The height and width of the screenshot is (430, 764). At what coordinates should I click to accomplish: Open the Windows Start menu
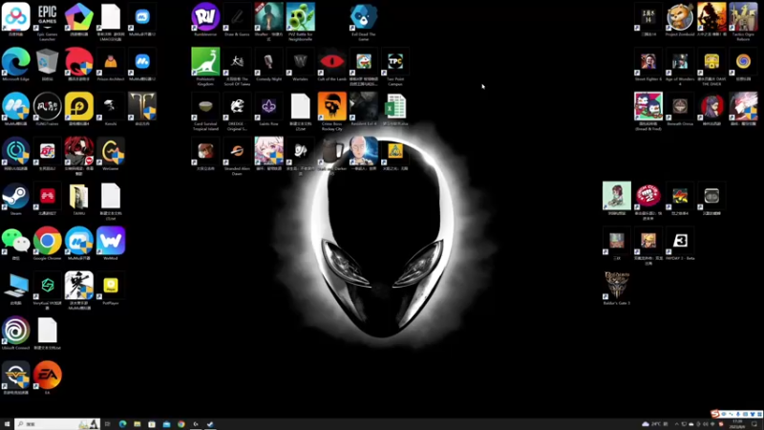click(x=7, y=424)
